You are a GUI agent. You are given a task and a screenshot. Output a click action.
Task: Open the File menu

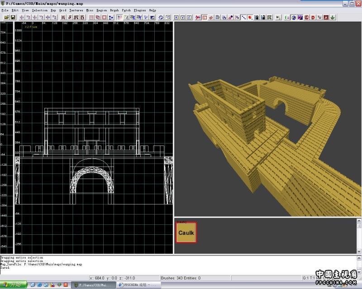5,10
